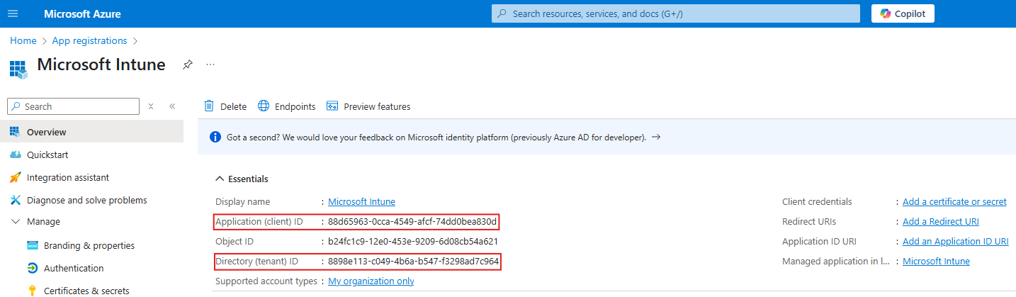Click the Microsoft Intune app grid icon
The image size is (1016, 297).
[18, 69]
